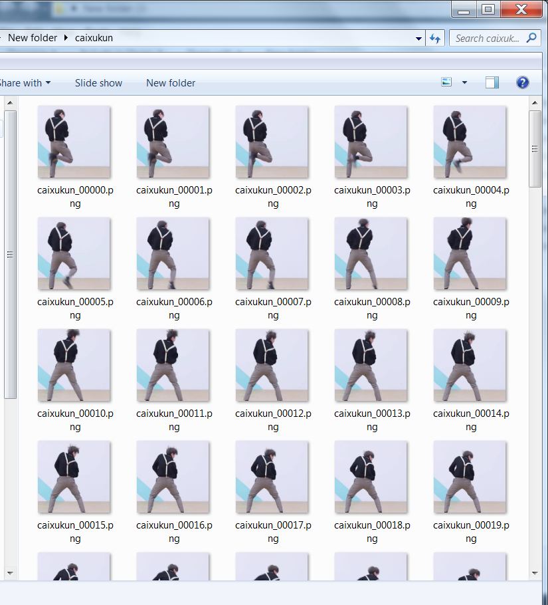The image size is (548, 605).
Task: Select thumbnail of caixukun_00008.png
Action: coord(371,253)
